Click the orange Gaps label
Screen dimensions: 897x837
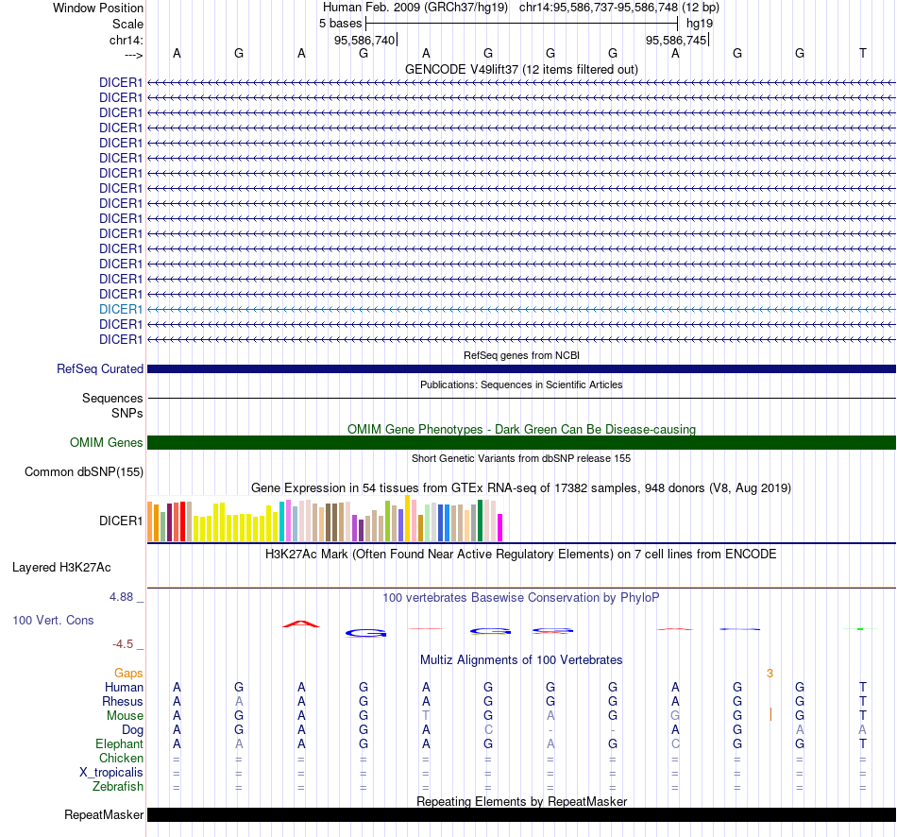tap(128, 674)
